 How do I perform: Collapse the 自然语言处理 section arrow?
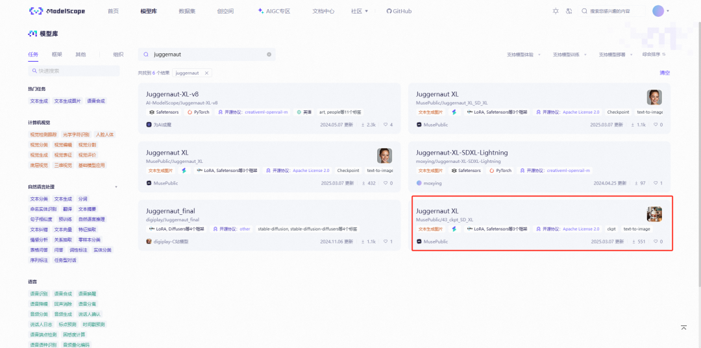(116, 187)
